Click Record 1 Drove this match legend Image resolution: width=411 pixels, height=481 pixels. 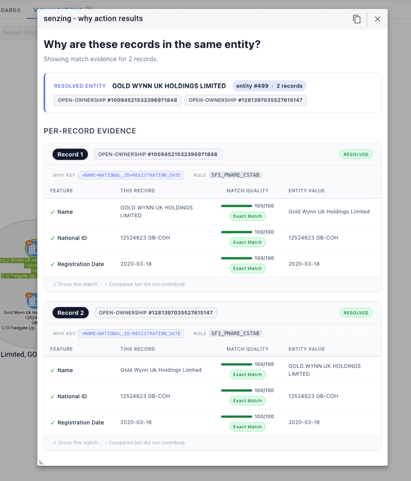[75, 284]
